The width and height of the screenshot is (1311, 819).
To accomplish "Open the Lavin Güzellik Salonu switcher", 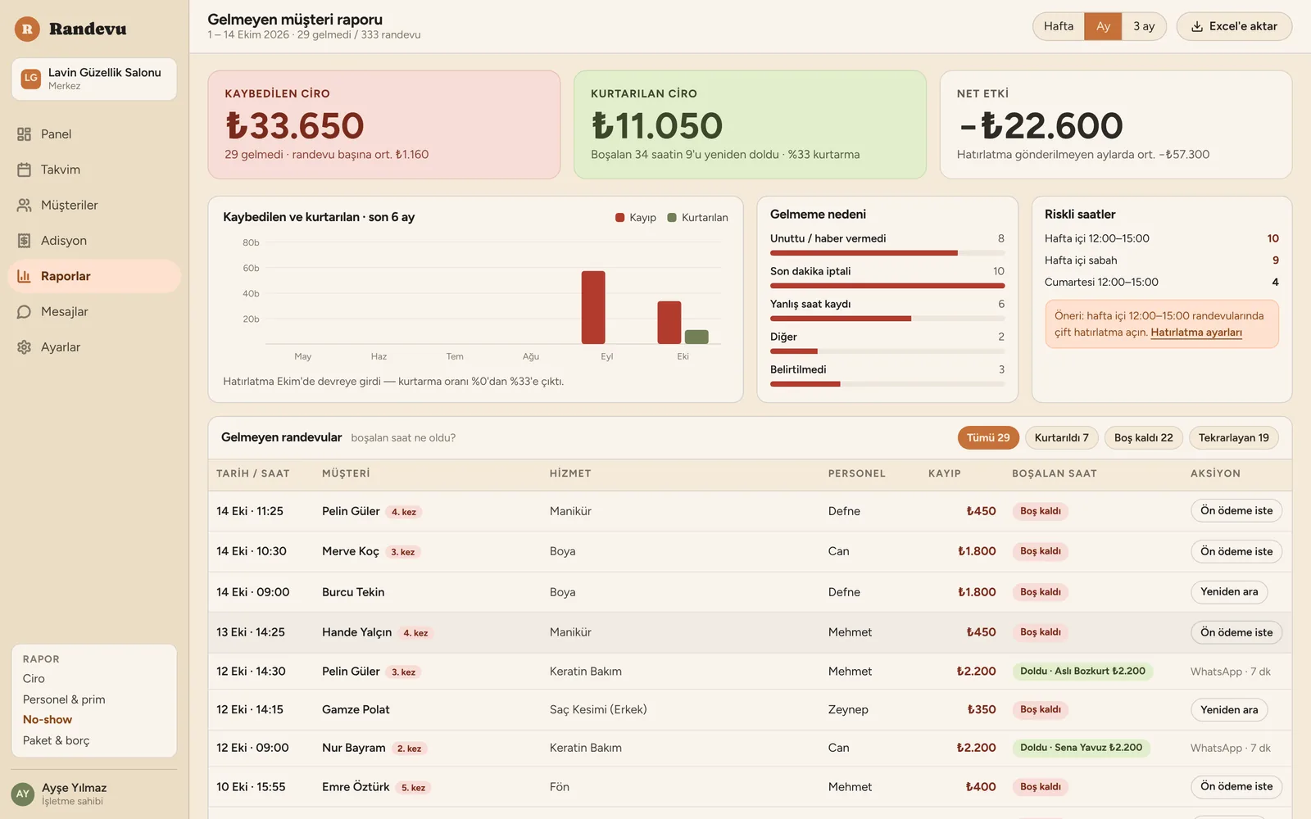I will coord(94,79).
